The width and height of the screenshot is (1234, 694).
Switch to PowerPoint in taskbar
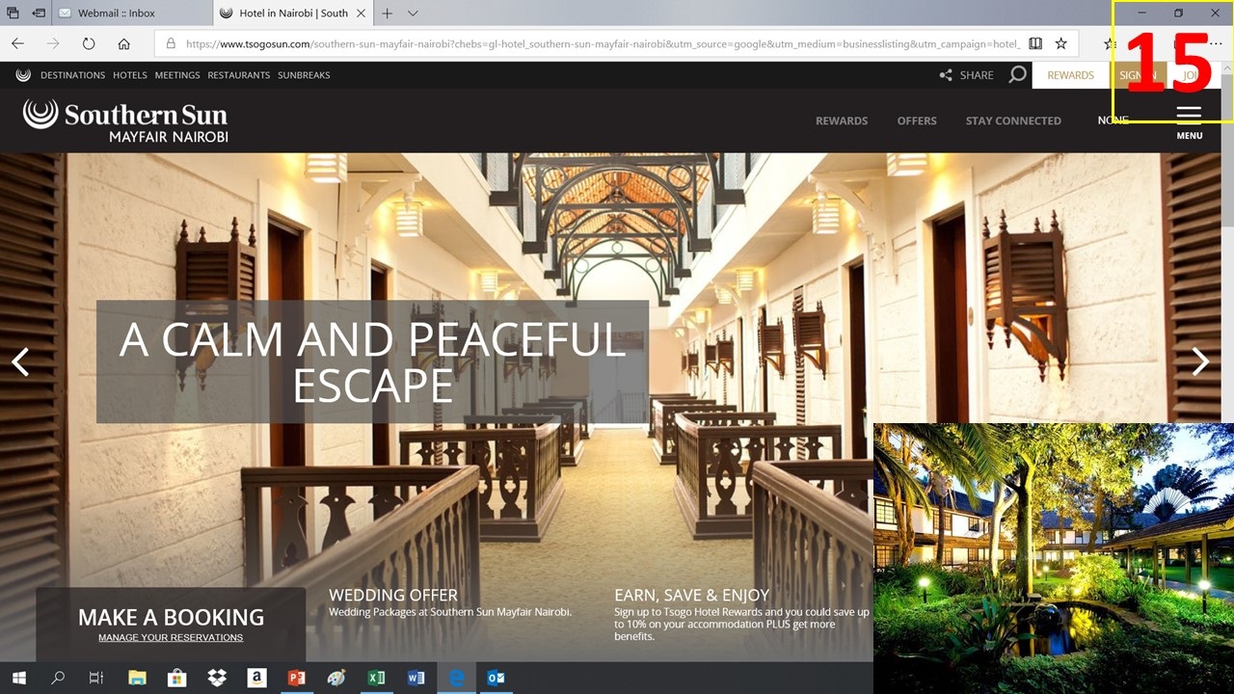296,678
